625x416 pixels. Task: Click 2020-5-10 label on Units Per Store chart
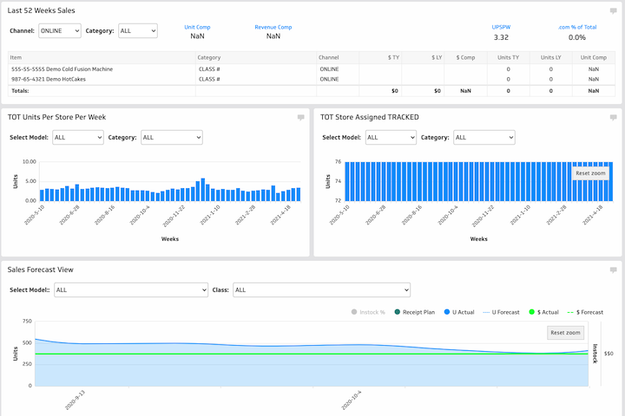pos(34,215)
